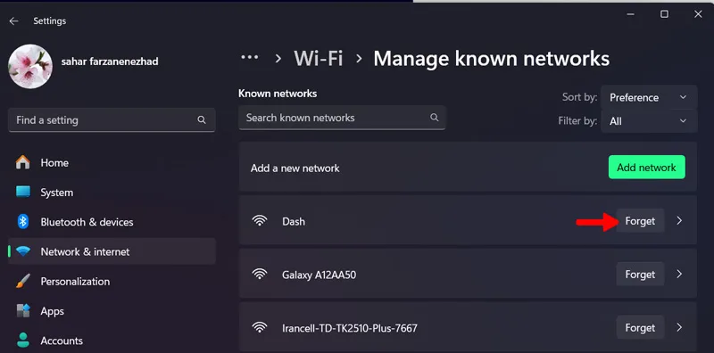Forget the Irancell-TD-TK2510-Plus-7667 network
This screenshot has width=714, height=353.
tap(640, 327)
